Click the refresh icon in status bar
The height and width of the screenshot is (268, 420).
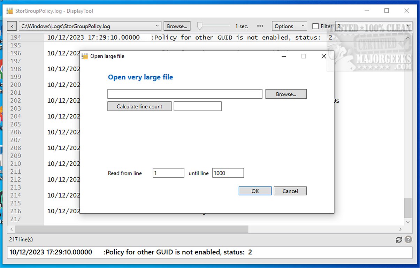coord(399,240)
